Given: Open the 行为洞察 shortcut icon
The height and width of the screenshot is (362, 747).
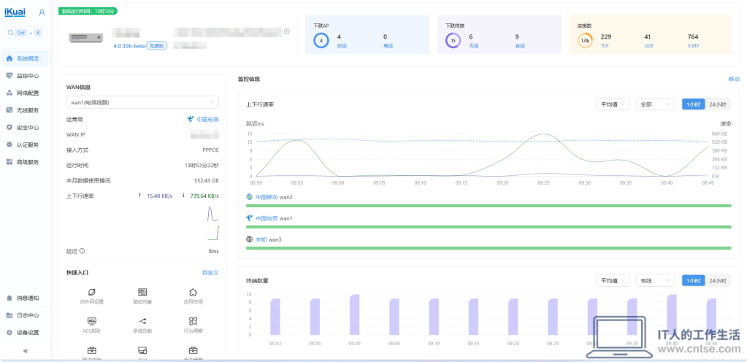Looking at the screenshot, I should [193, 321].
